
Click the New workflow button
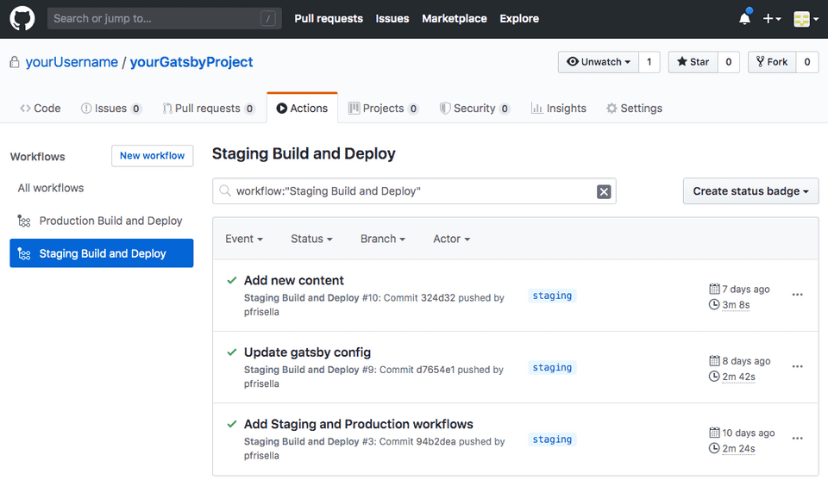[152, 156]
